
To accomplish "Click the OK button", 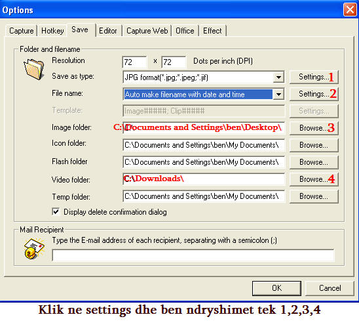I will tap(276, 288).
